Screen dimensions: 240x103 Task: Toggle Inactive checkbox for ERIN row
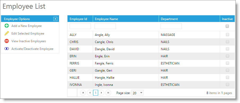pyautogui.click(x=228, y=56)
